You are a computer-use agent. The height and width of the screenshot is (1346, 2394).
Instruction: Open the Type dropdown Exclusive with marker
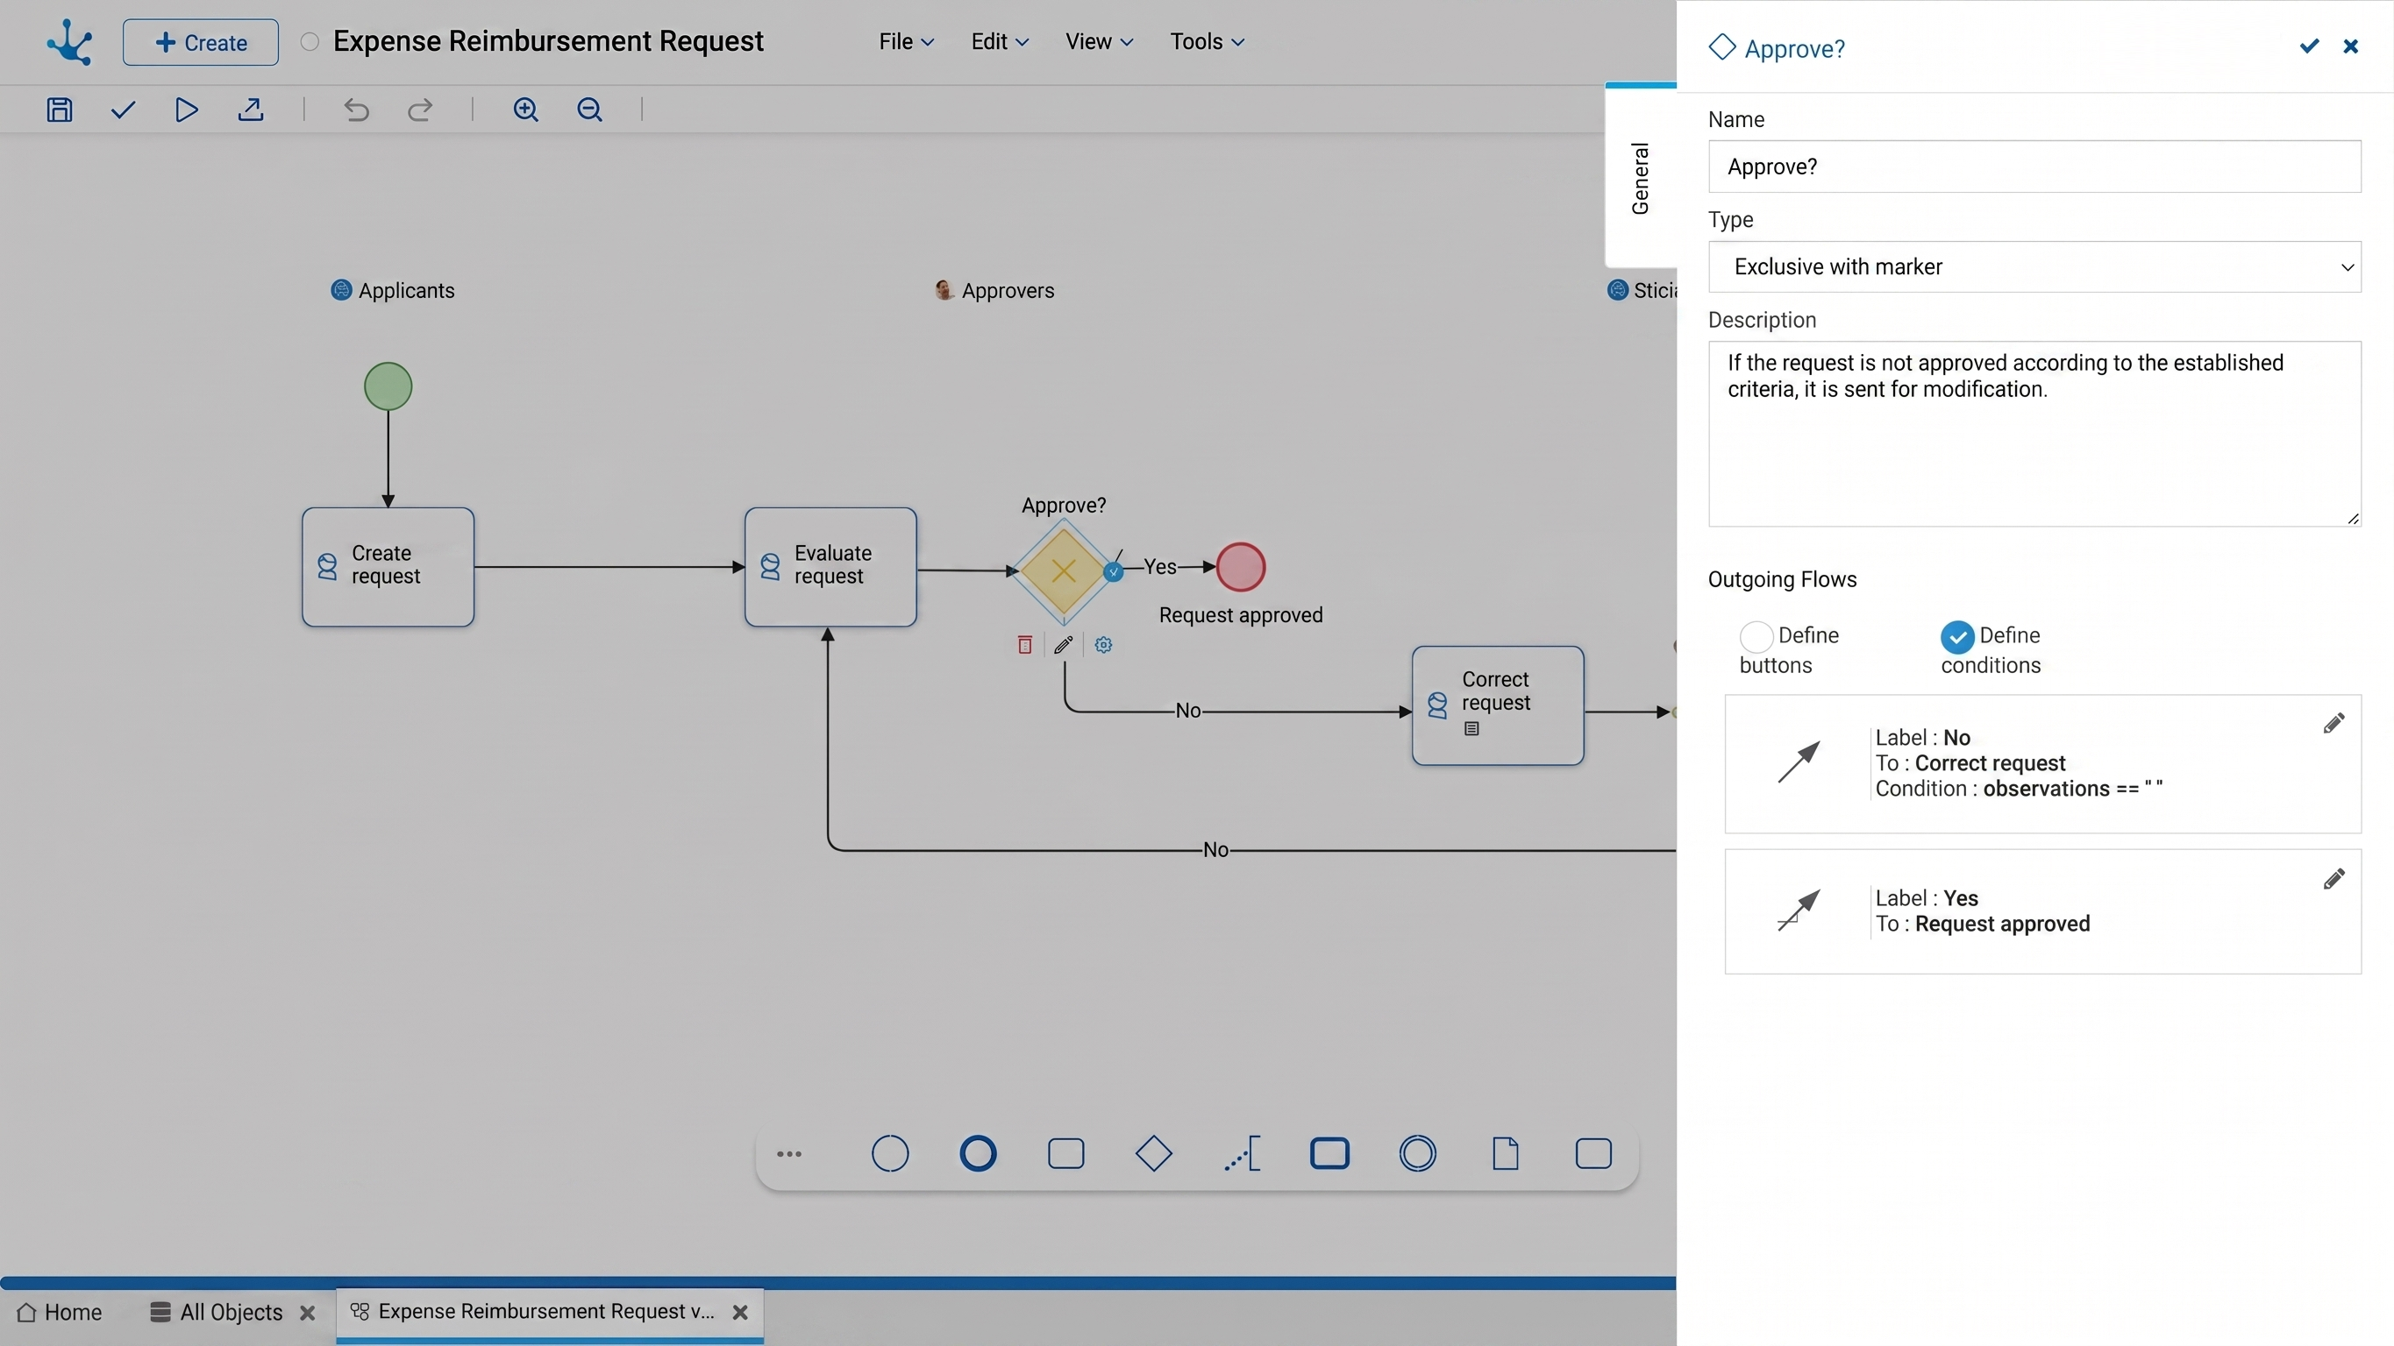(x=2034, y=267)
